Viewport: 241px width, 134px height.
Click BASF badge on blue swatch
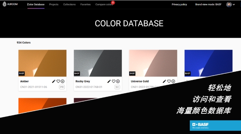click(x=188, y=73)
